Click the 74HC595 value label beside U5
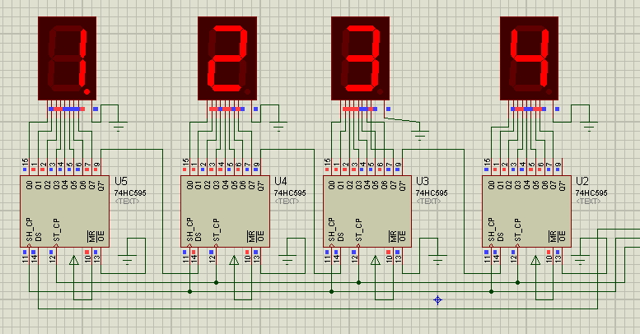The width and height of the screenshot is (640, 334). point(130,193)
